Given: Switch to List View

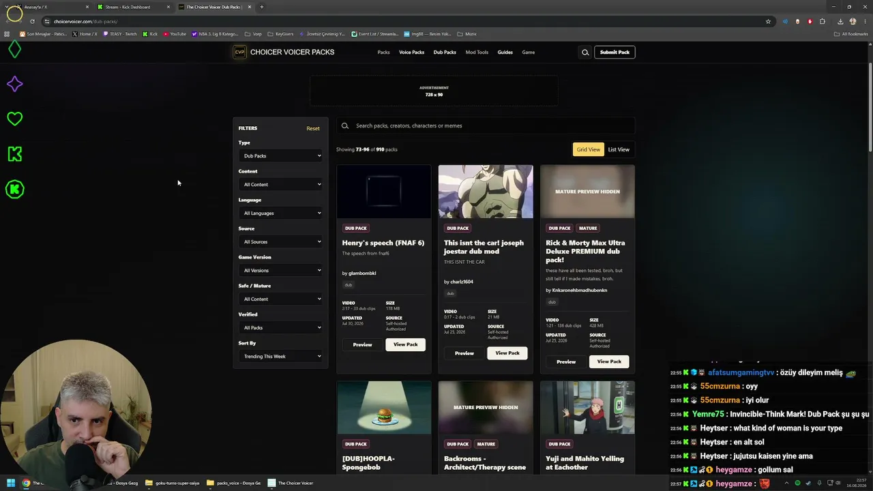Looking at the screenshot, I should pos(619,149).
